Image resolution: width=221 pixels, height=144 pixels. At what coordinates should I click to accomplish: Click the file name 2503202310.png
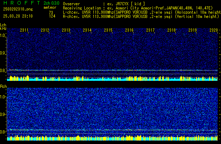tap(18, 9)
